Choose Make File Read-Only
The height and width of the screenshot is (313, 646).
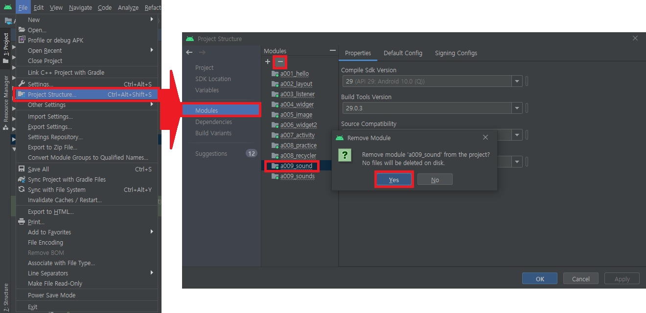(x=87, y=283)
